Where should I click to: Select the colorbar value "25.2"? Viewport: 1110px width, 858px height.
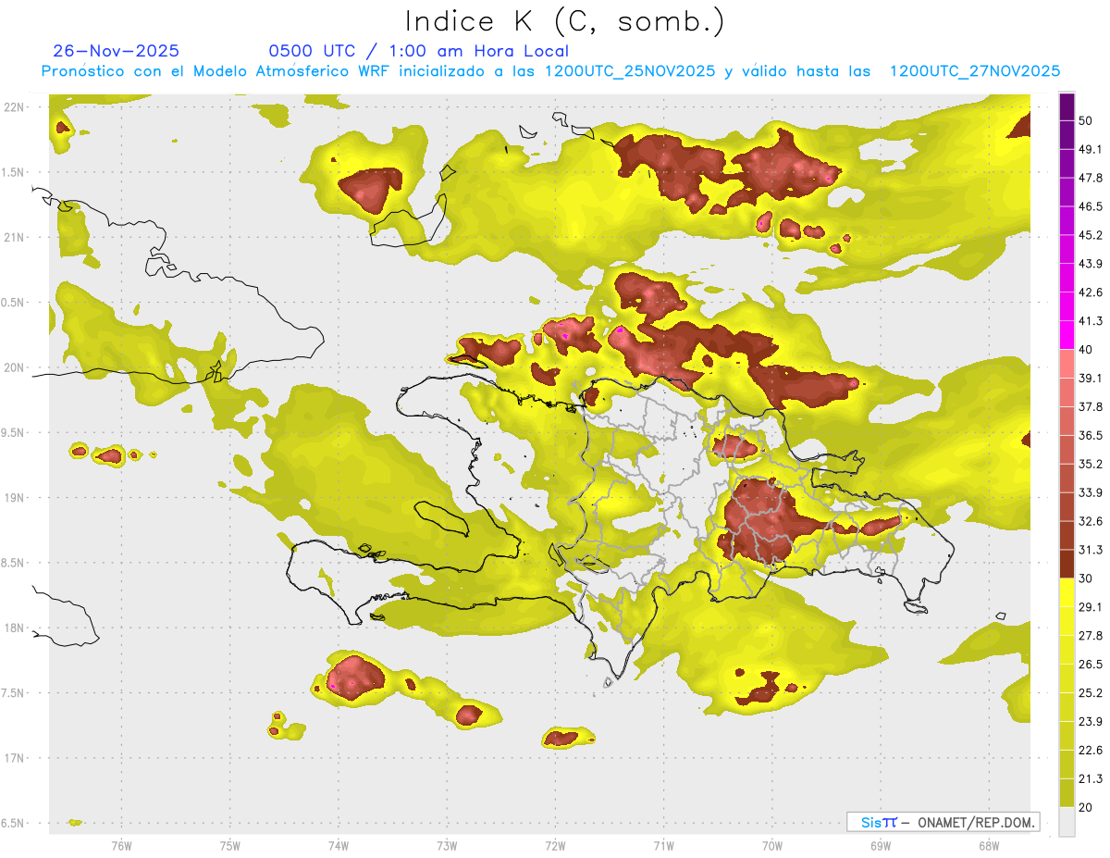tap(1091, 693)
